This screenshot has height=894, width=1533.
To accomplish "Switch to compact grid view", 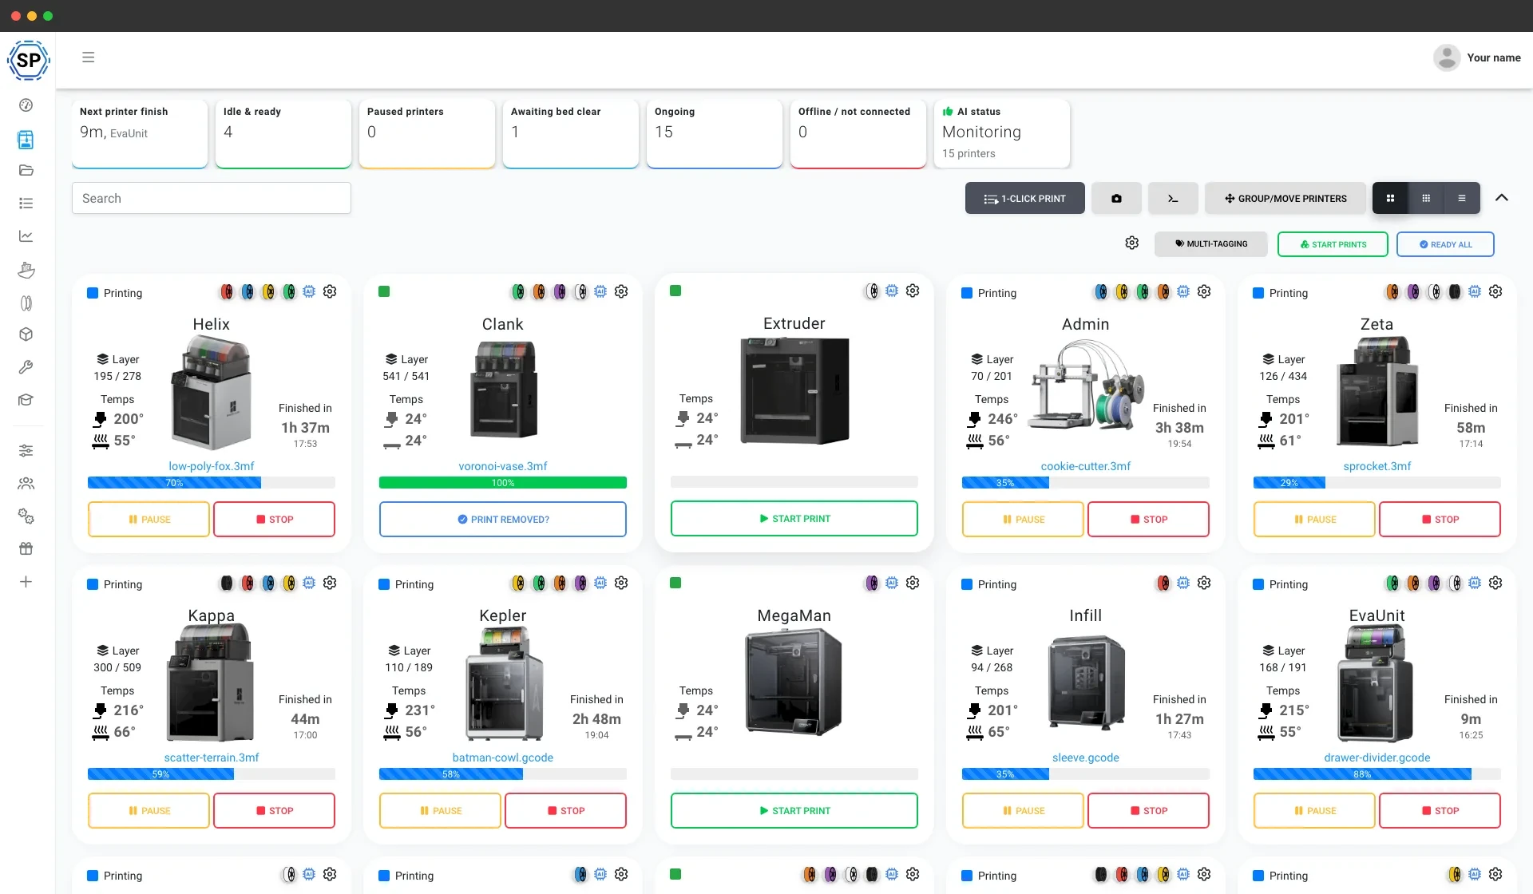I will click(1426, 198).
